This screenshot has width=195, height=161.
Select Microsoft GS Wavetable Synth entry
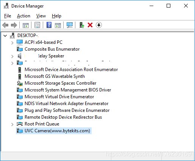coord(55,76)
